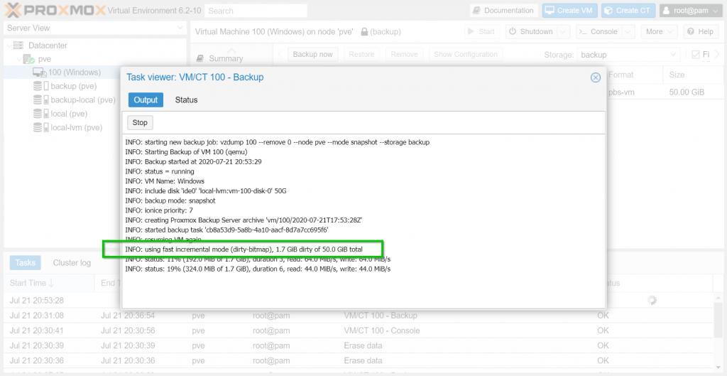Click the Start VM button
Screen dimensions: 727x376
coord(482,31)
